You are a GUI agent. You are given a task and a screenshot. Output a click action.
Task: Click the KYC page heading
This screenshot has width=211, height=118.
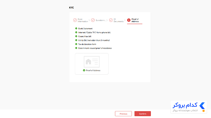pos(71,8)
